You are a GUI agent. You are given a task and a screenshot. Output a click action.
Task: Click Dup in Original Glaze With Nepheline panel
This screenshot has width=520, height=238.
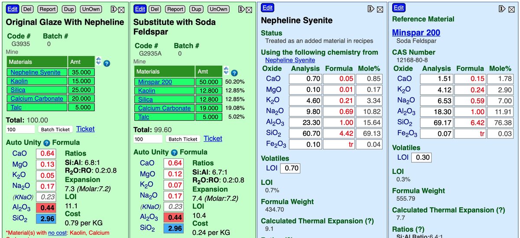(68, 9)
